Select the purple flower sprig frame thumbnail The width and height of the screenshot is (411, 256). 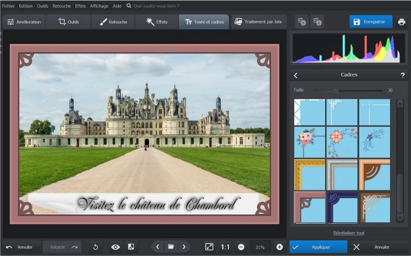point(375,142)
